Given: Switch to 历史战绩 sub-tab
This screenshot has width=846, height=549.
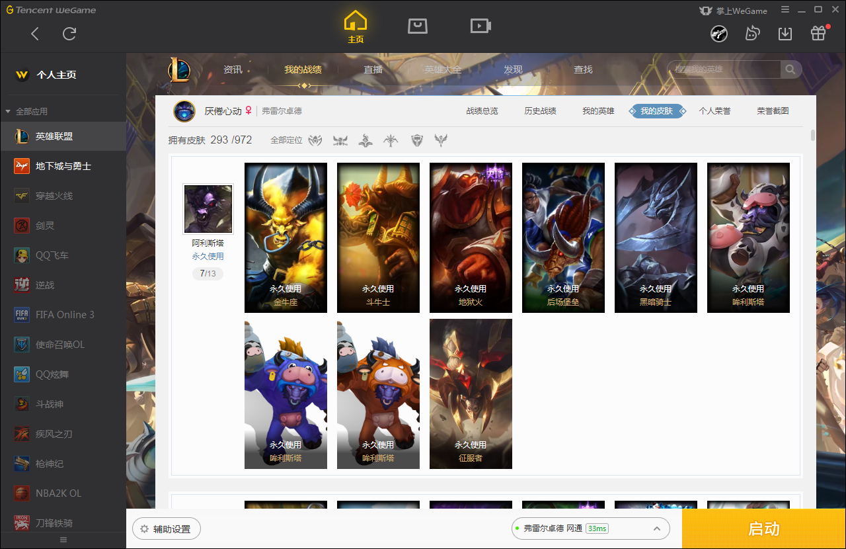Looking at the screenshot, I should pos(540,111).
